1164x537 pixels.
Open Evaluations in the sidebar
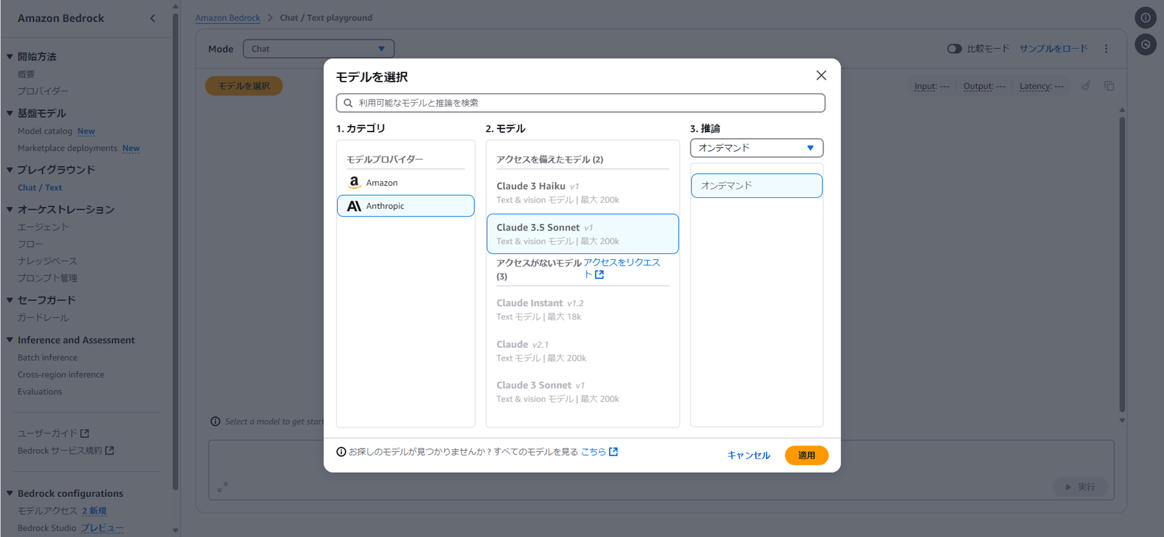[x=40, y=392]
